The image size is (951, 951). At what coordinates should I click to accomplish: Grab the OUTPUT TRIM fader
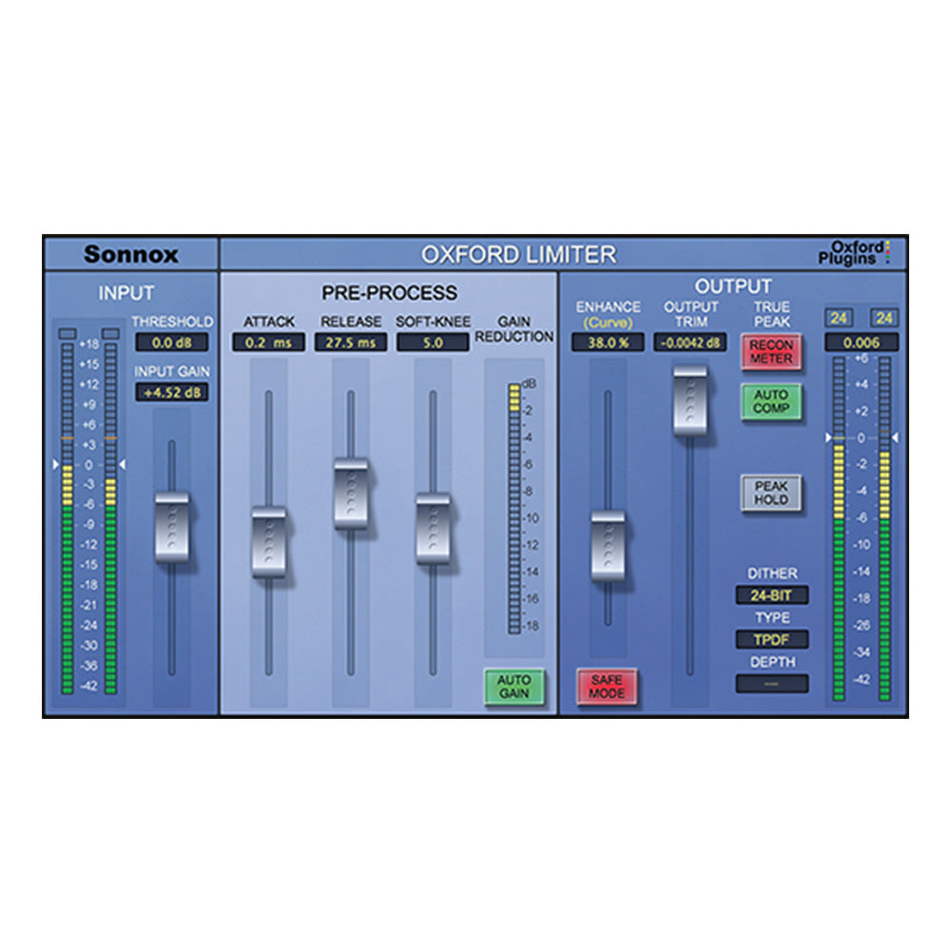coord(689,399)
